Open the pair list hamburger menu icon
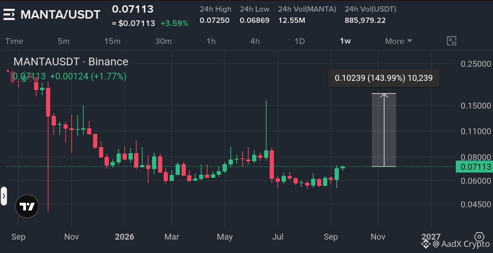 click(9, 14)
